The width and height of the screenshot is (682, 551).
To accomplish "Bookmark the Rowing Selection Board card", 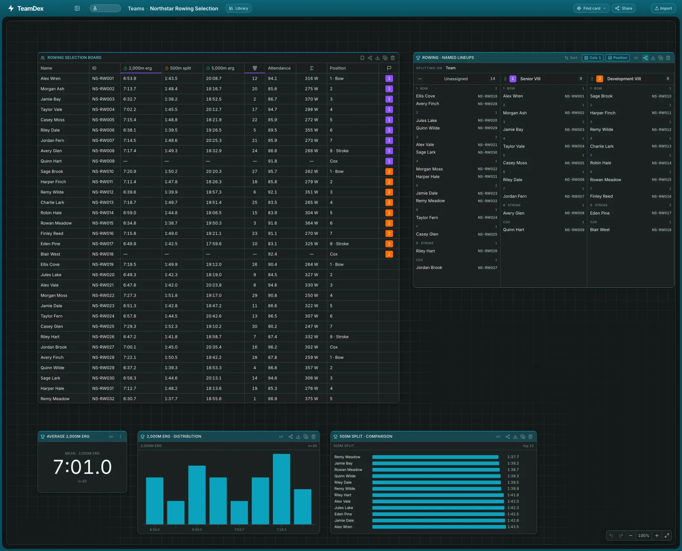I will point(362,58).
